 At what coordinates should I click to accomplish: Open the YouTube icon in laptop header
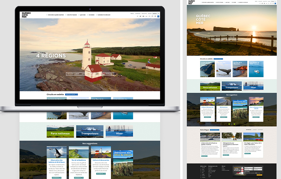coord(144,16)
